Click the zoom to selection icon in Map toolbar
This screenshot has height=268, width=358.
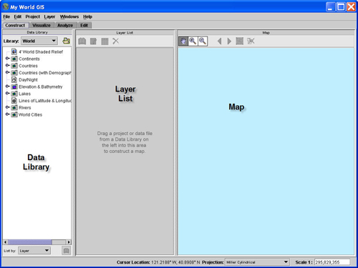[251, 41]
